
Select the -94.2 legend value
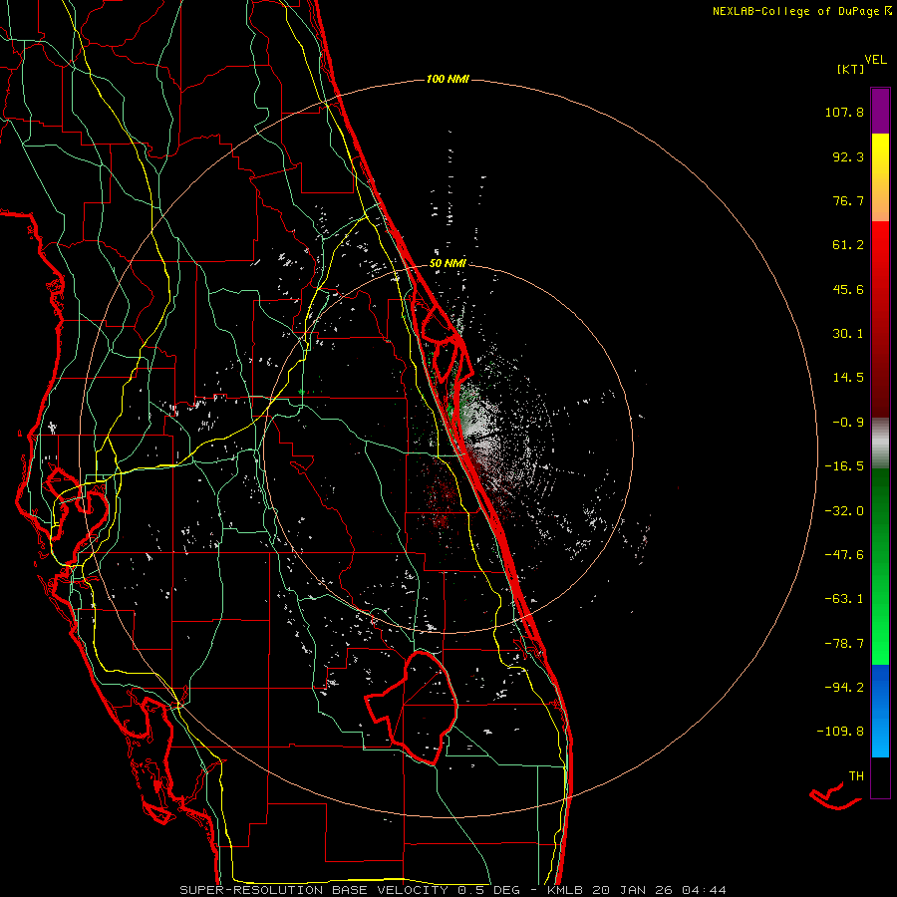coord(844,687)
